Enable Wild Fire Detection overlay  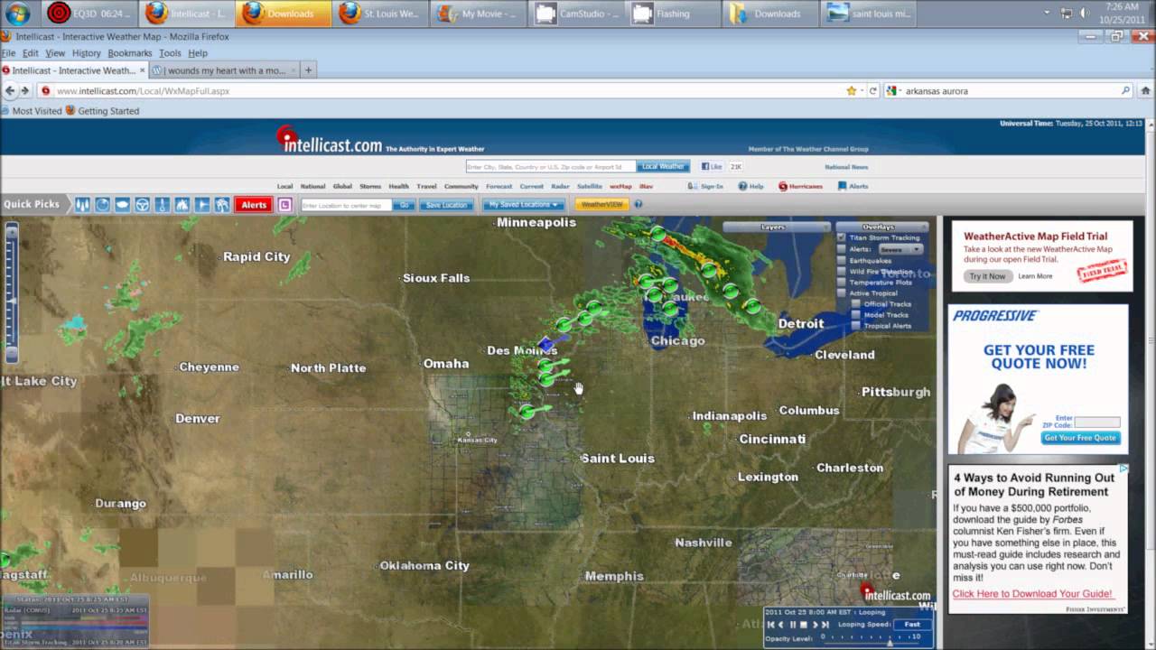tap(841, 271)
